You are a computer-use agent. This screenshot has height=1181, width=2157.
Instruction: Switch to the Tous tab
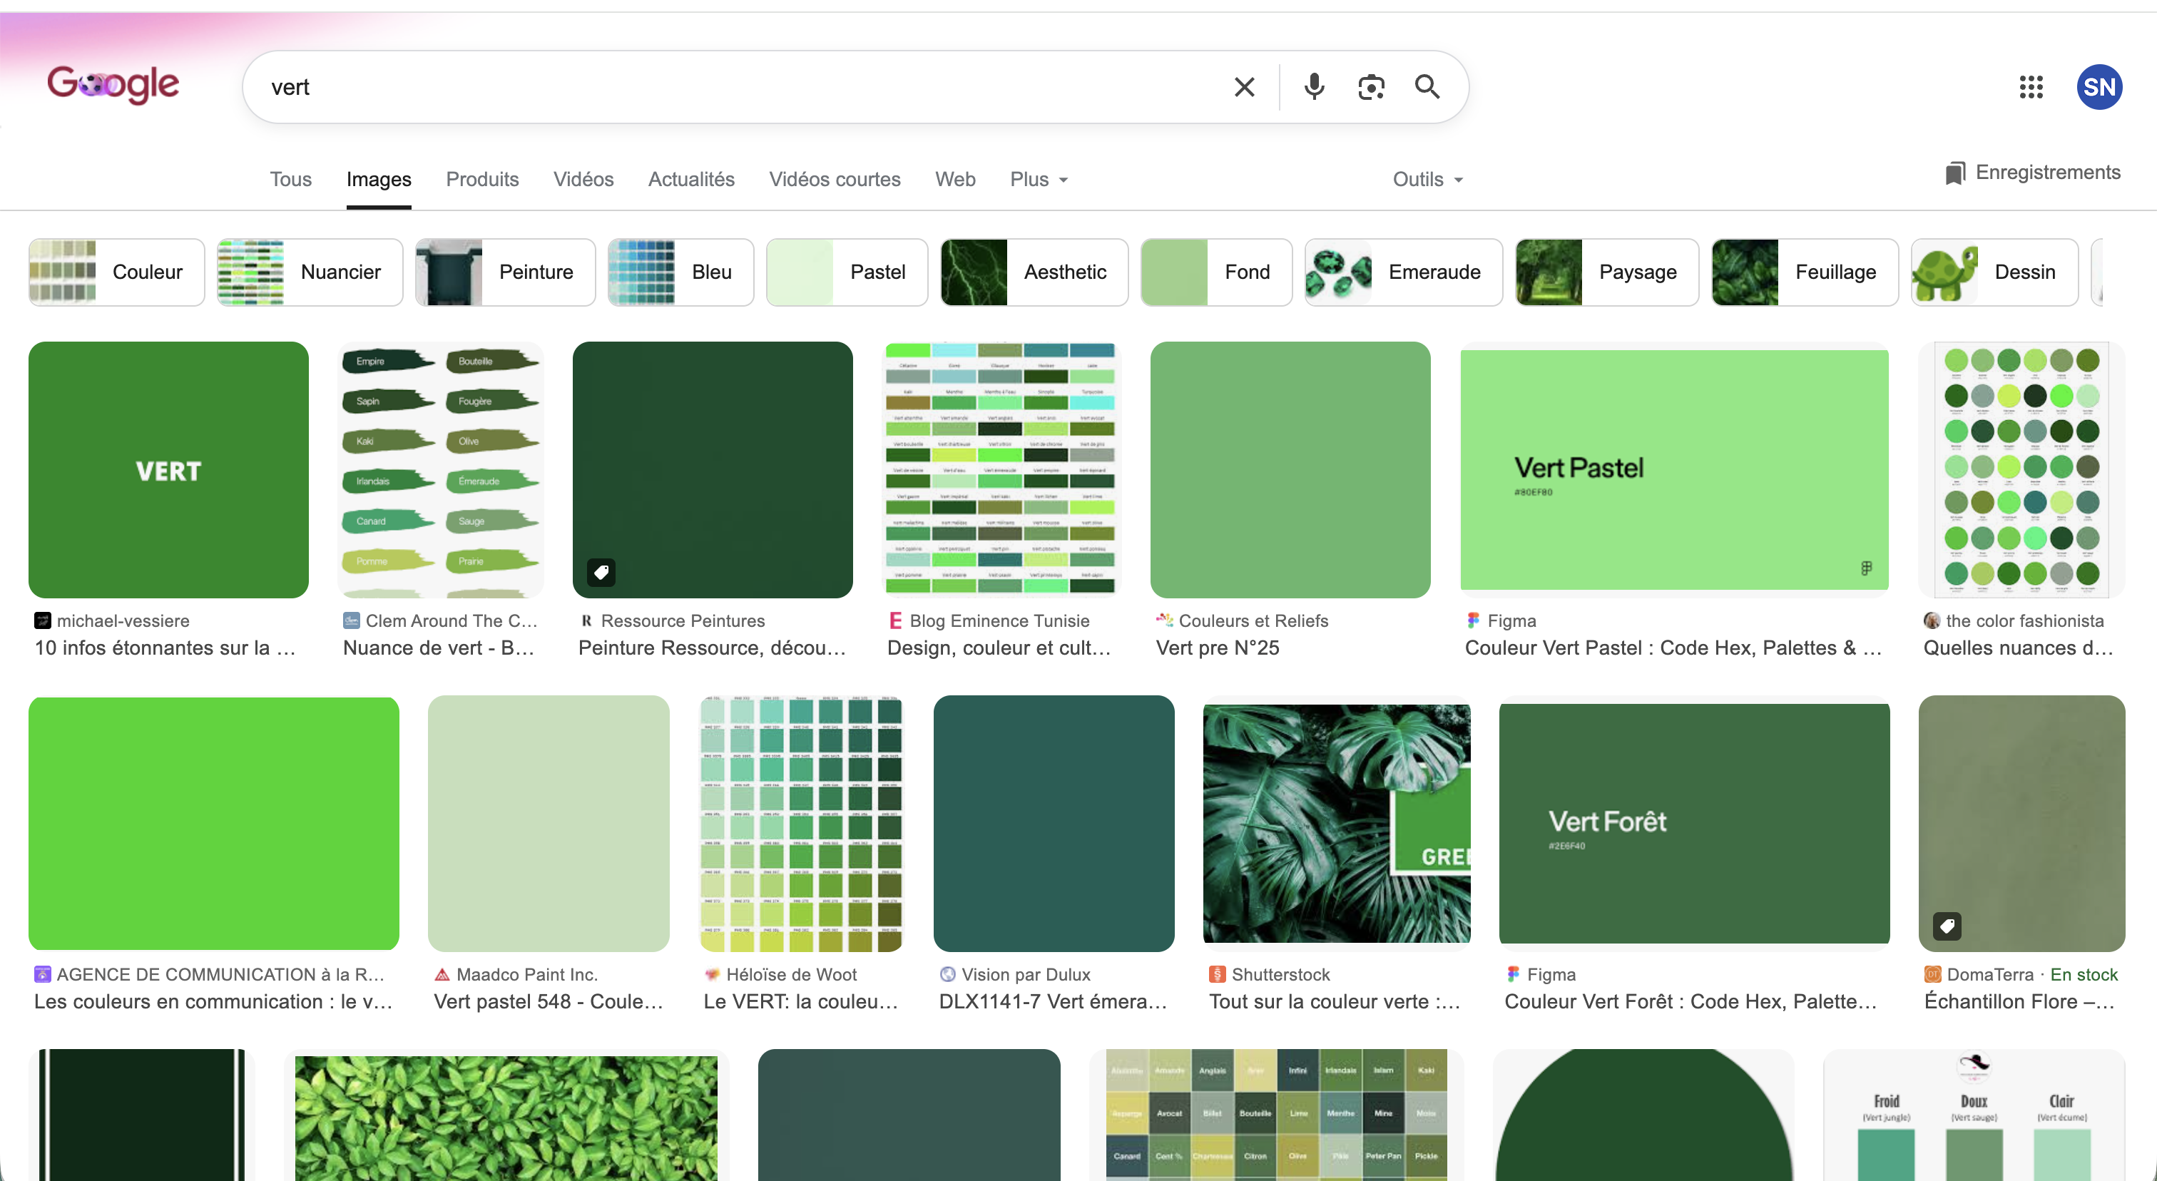click(290, 179)
